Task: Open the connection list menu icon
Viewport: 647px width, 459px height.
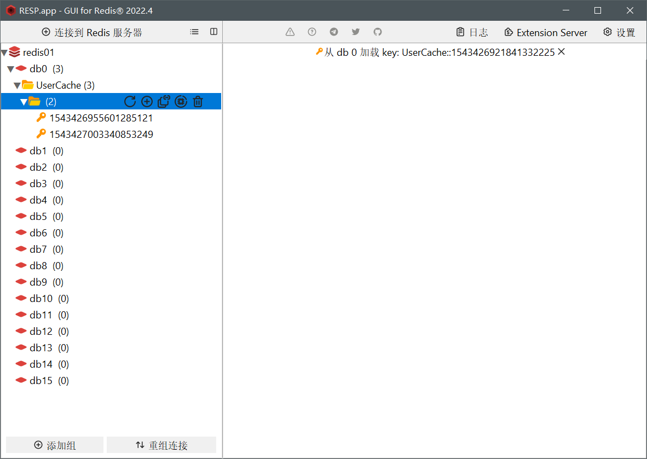Action: 194,32
